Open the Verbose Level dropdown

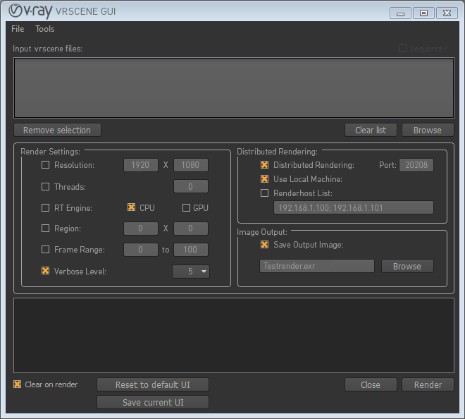tap(191, 272)
